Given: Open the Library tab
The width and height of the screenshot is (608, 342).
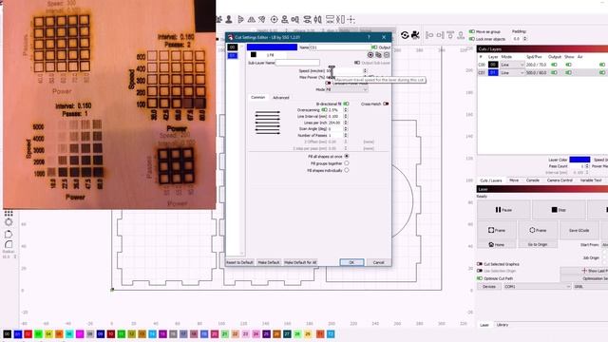Looking at the screenshot, I should click(x=503, y=325).
